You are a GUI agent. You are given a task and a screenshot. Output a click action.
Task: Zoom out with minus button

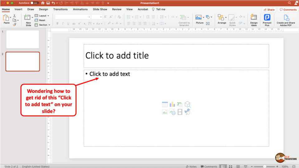tap(252, 166)
